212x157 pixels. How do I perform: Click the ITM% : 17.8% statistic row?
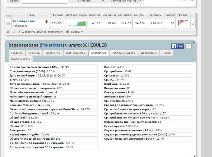[53, 80]
